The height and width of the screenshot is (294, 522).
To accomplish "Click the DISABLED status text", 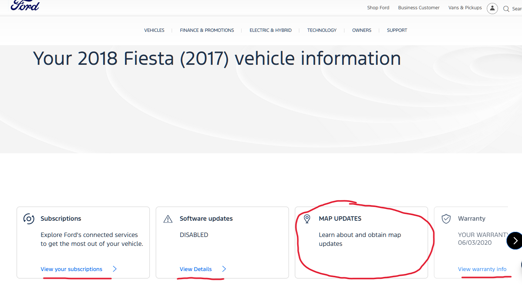I will tap(194, 235).
